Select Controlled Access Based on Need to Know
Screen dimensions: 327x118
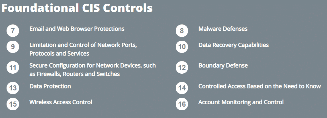point(259,86)
